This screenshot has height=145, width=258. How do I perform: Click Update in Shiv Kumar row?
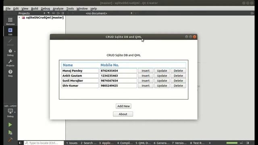162,85
